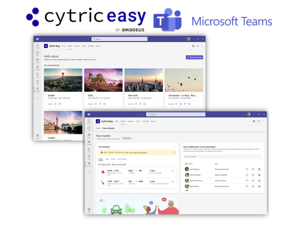Switch to Expense tab in Trip to Seattle window
Viewport: 292px width, 230px height.
[131, 121]
